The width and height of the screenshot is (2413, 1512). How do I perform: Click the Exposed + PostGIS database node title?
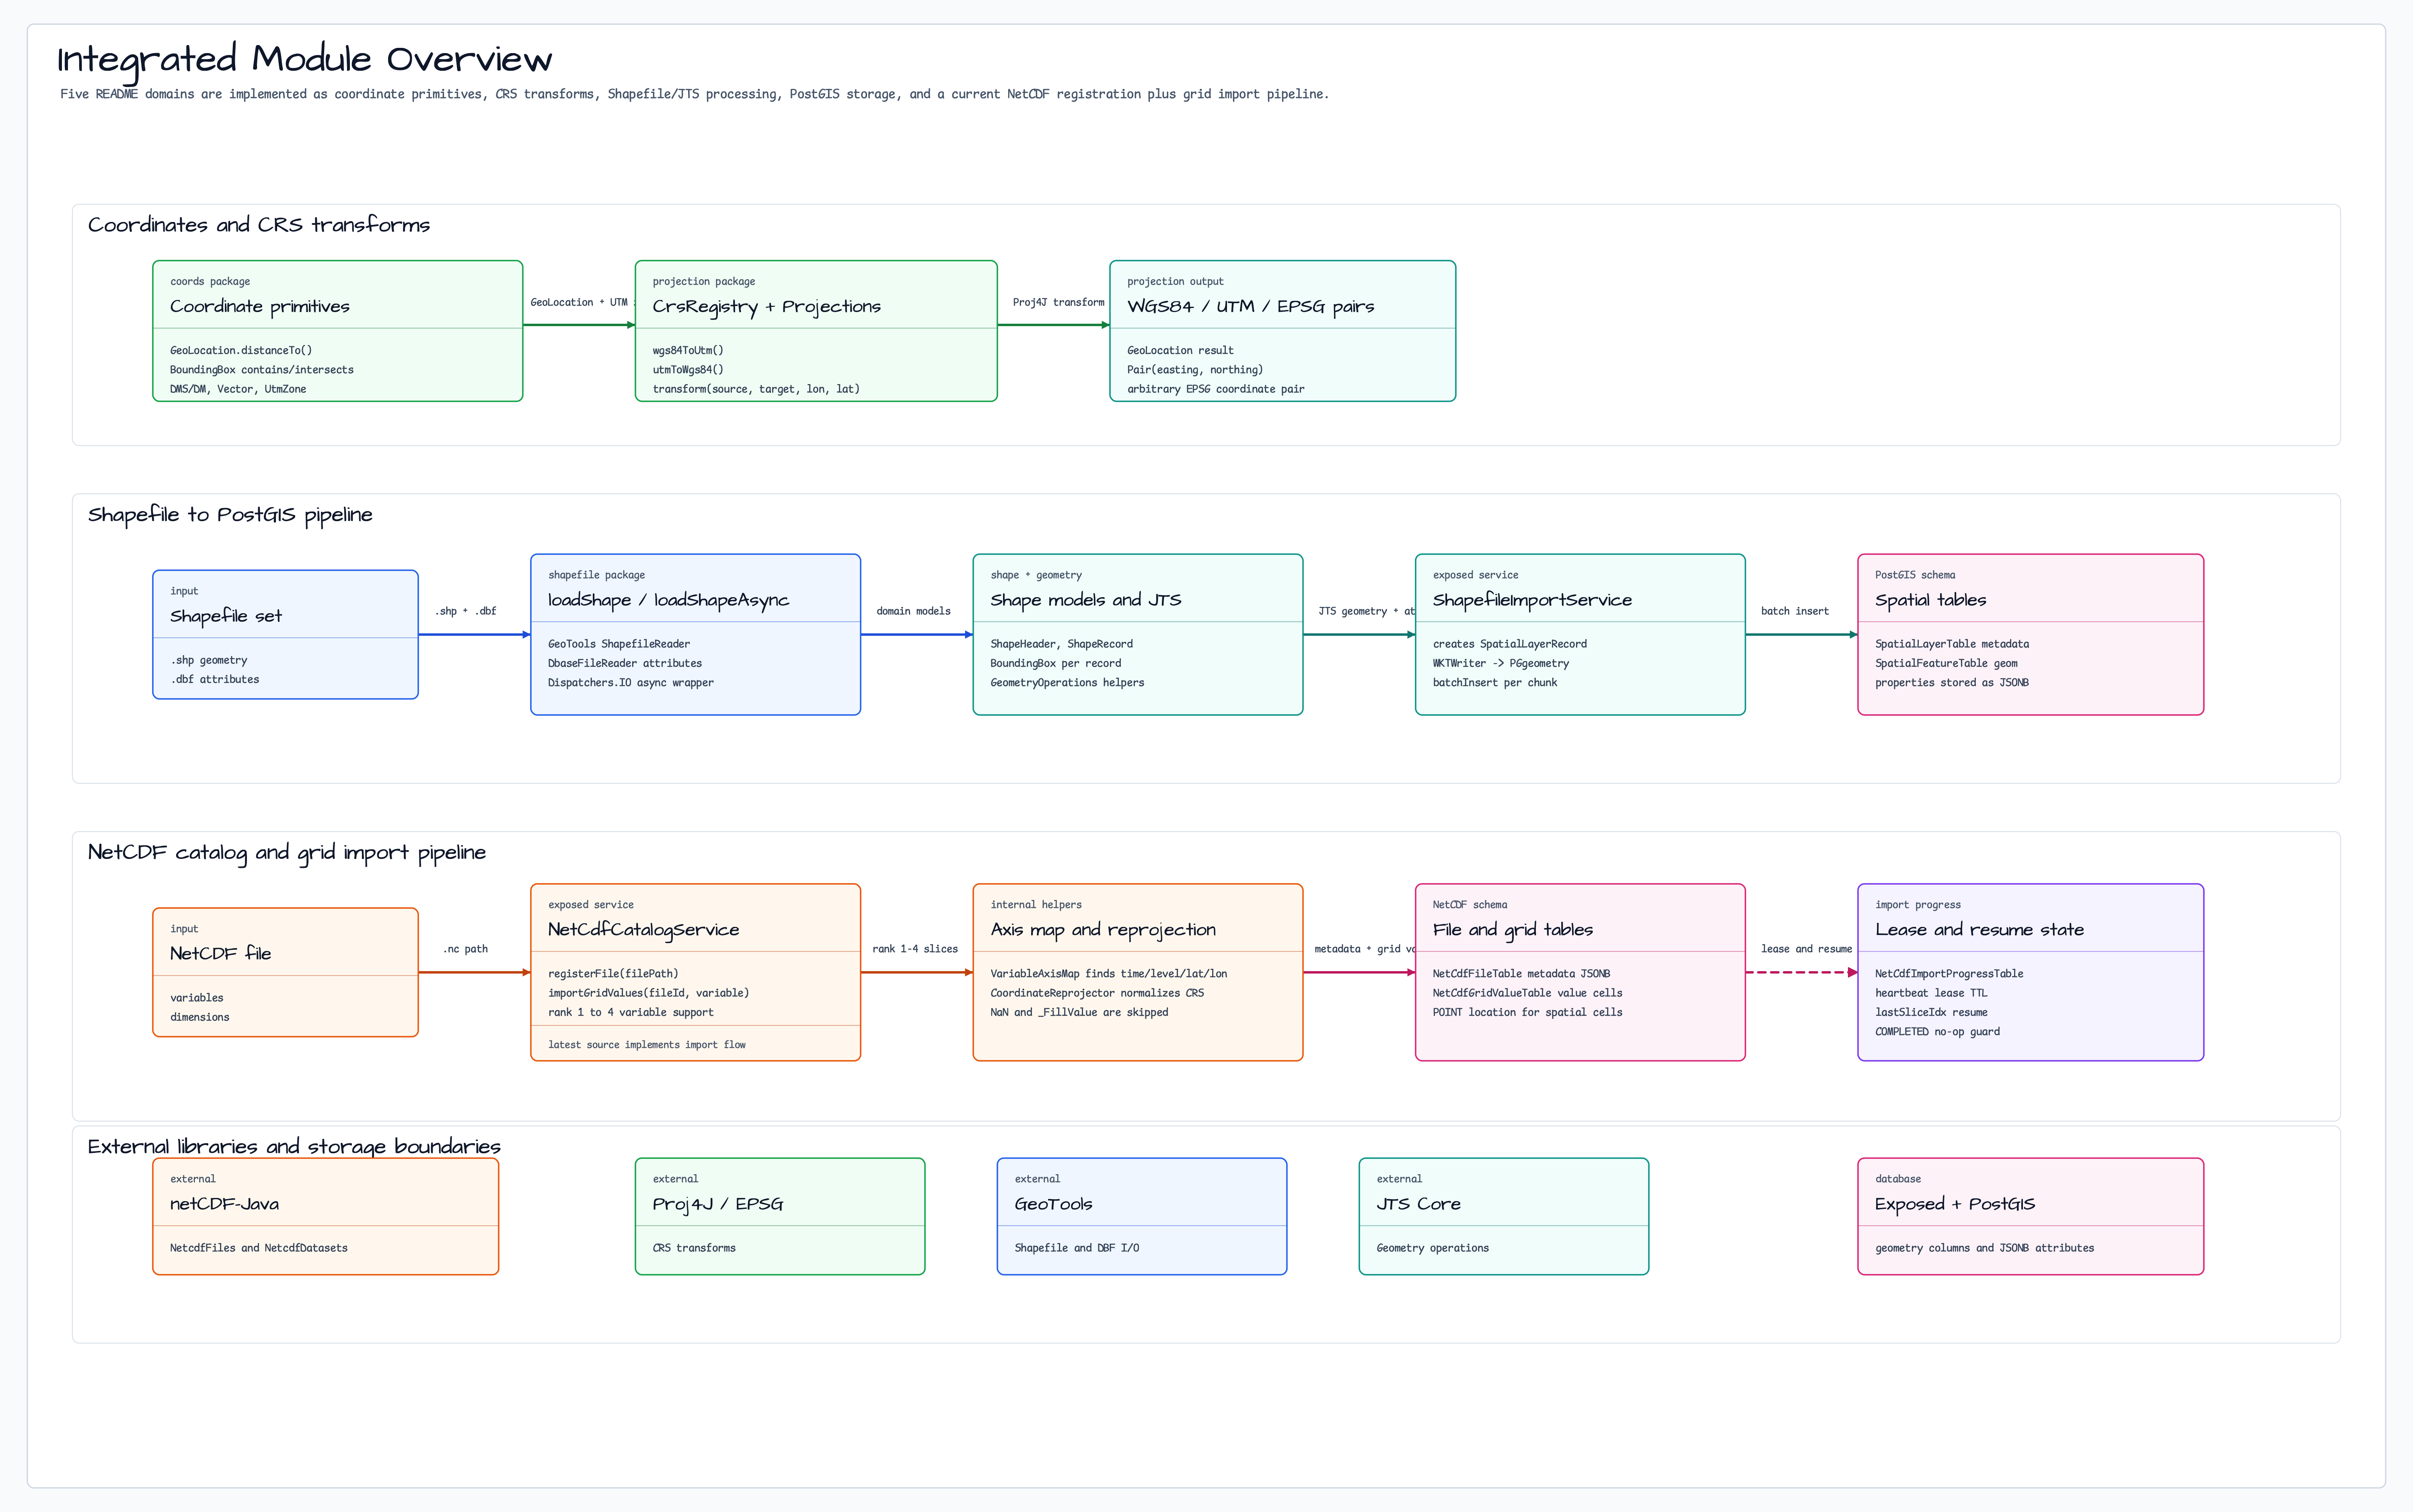point(1955,1204)
